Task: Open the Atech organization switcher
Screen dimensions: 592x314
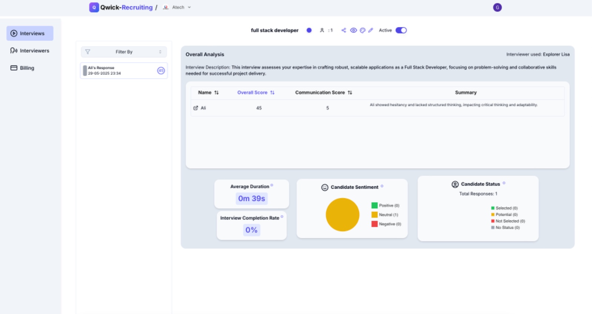Action: click(x=177, y=7)
